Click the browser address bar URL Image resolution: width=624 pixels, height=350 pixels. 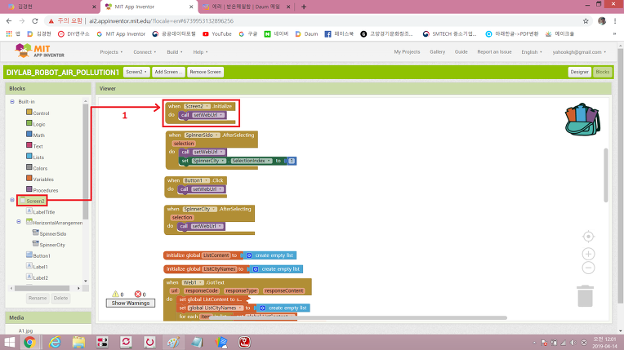(161, 21)
